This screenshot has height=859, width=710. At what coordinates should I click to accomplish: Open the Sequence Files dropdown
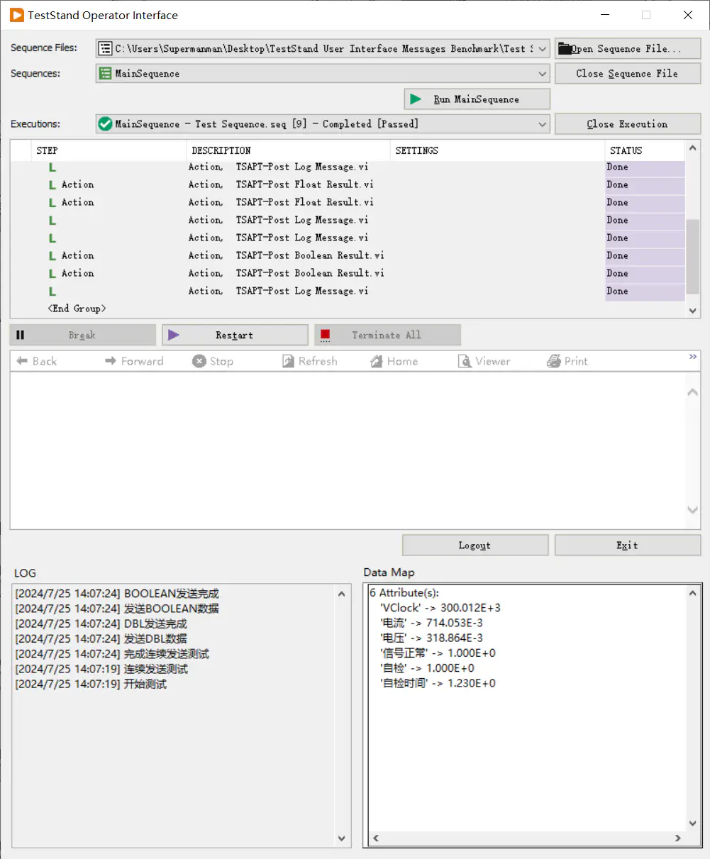(x=543, y=49)
